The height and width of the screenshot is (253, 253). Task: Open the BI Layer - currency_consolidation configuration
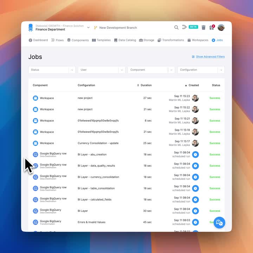pyautogui.click(x=98, y=177)
